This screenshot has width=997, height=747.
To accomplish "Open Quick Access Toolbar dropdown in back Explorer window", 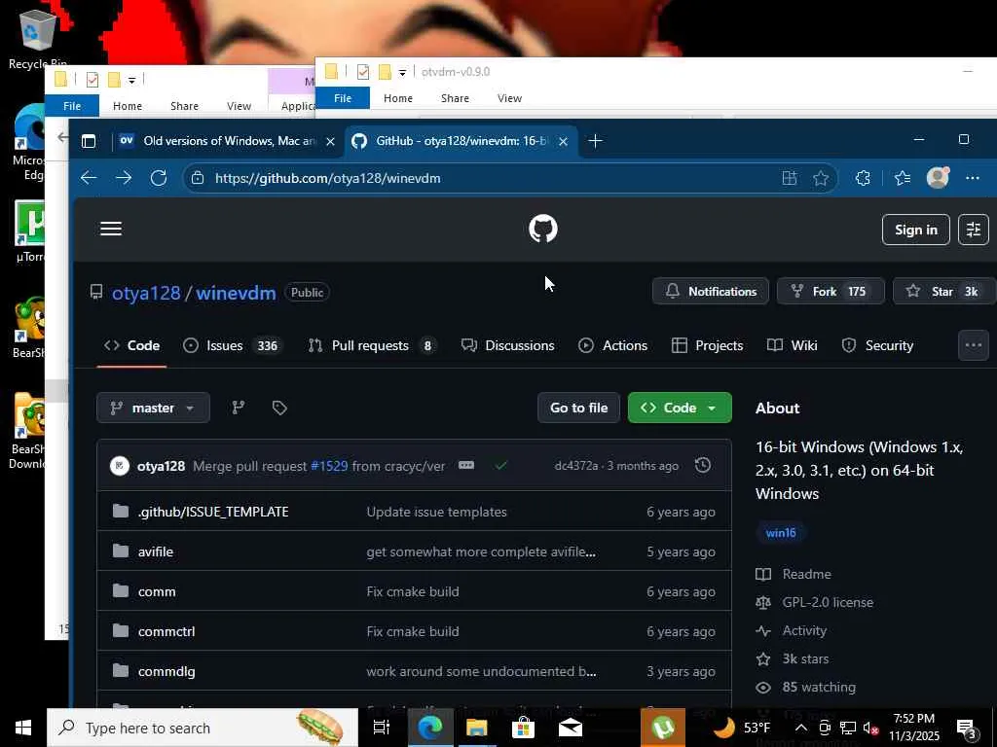I will pos(131,80).
